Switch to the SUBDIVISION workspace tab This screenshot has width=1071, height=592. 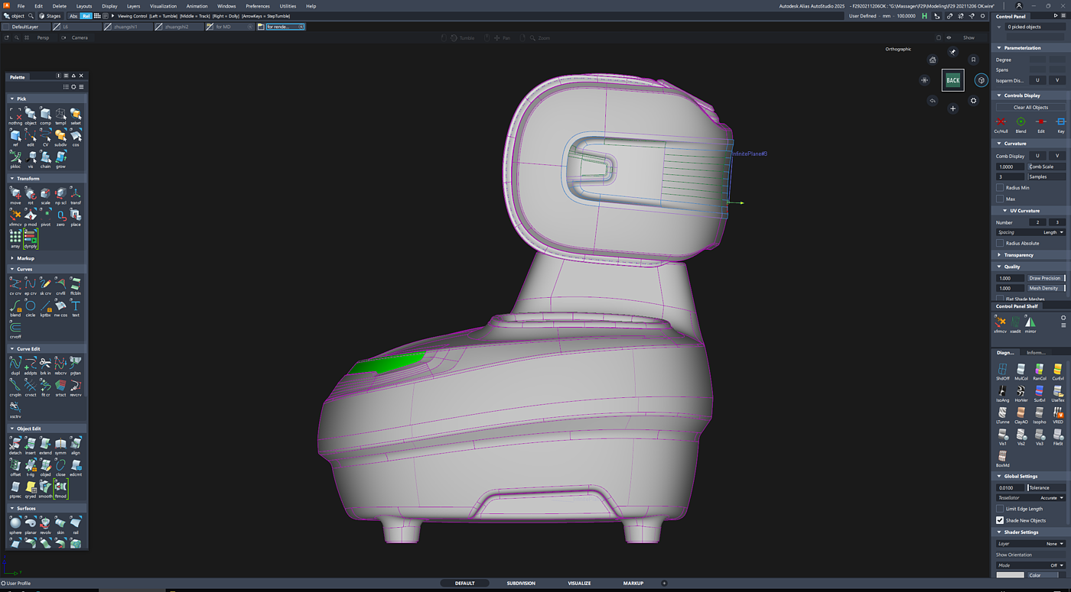pos(521,584)
